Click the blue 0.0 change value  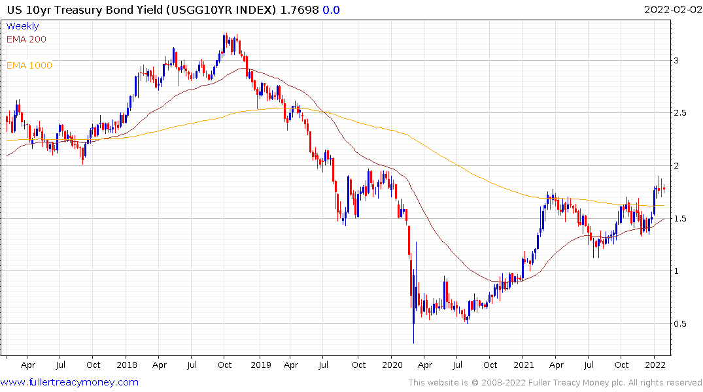(331, 10)
